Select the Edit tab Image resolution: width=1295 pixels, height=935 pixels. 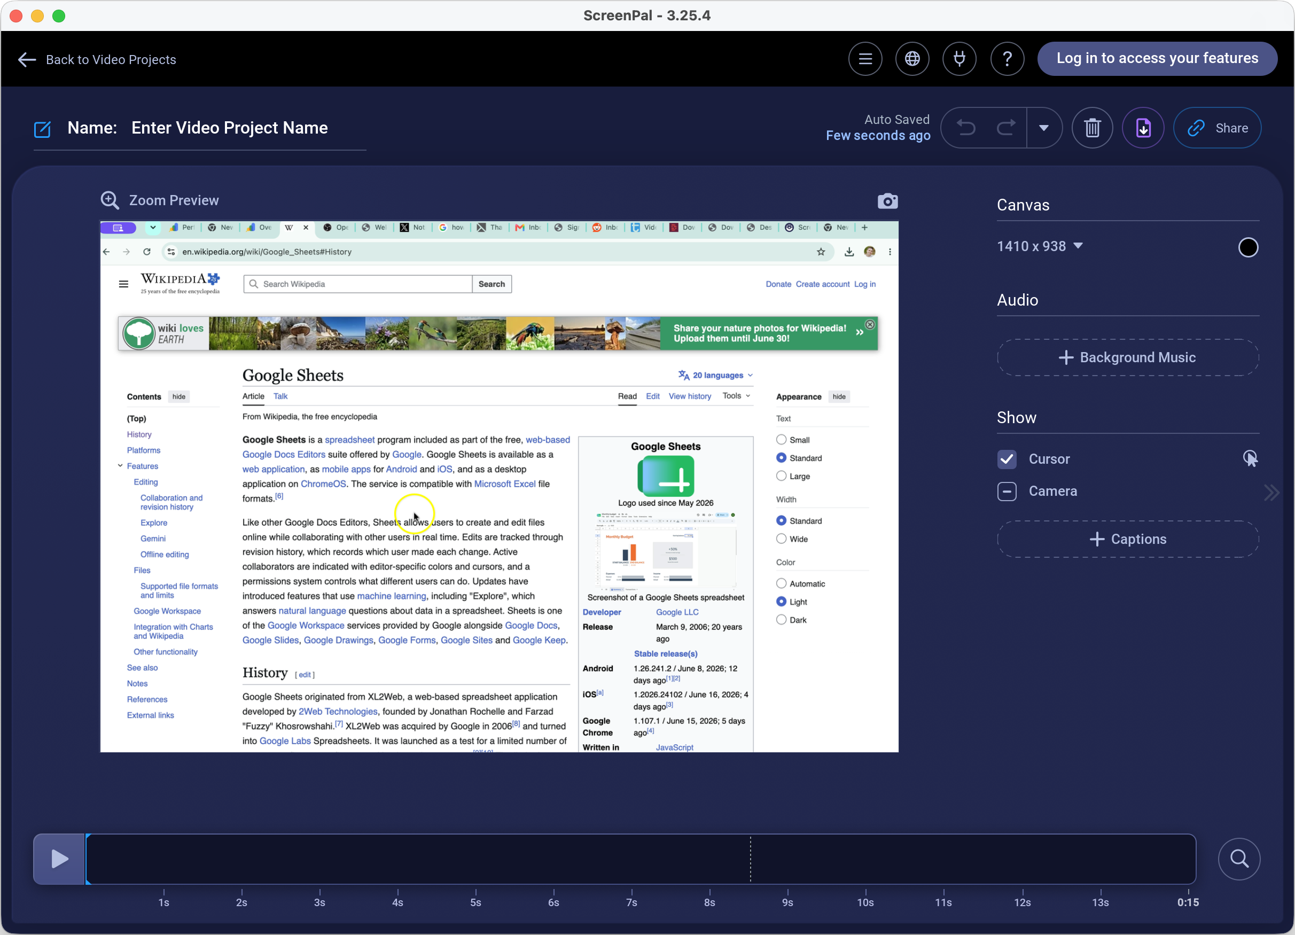(653, 396)
